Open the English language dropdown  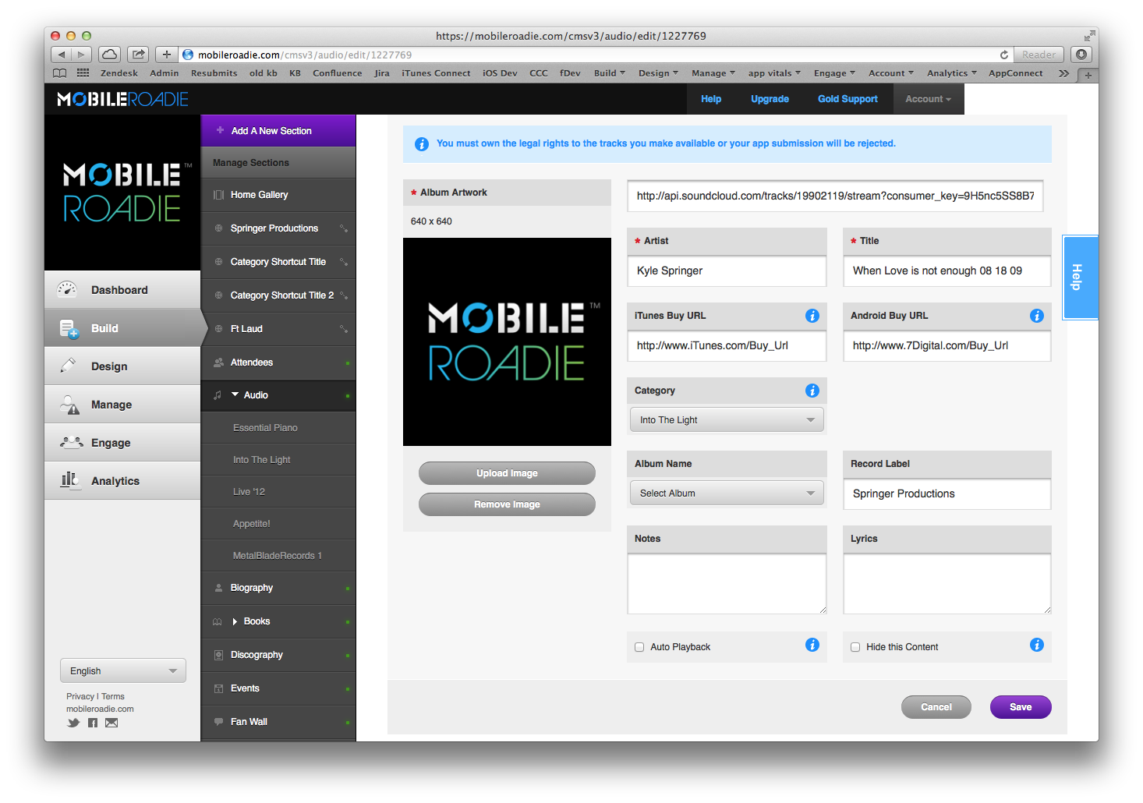pyautogui.click(x=123, y=670)
